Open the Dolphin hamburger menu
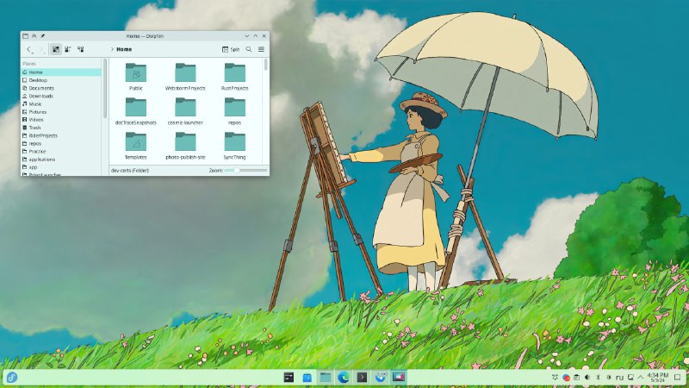This screenshot has height=388, width=689. click(x=262, y=49)
